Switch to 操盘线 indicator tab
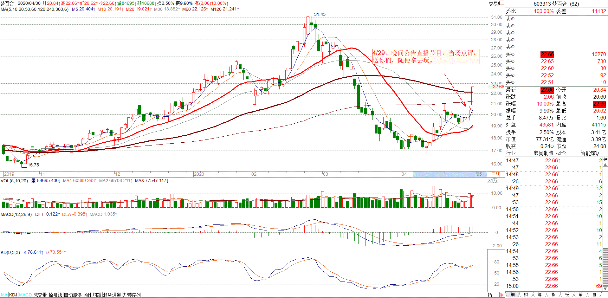Image resolution: width=608 pixels, height=298 pixels. [x=55, y=295]
